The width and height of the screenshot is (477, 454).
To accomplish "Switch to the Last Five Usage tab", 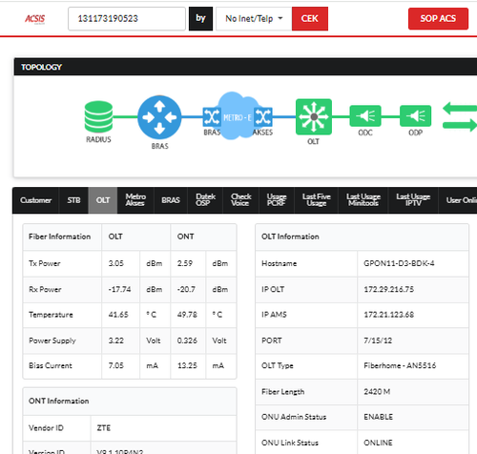I will (316, 200).
